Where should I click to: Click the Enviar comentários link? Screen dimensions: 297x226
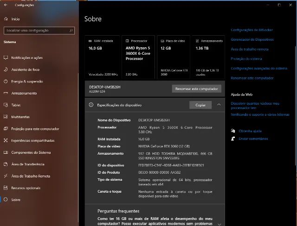coord(253,138)
